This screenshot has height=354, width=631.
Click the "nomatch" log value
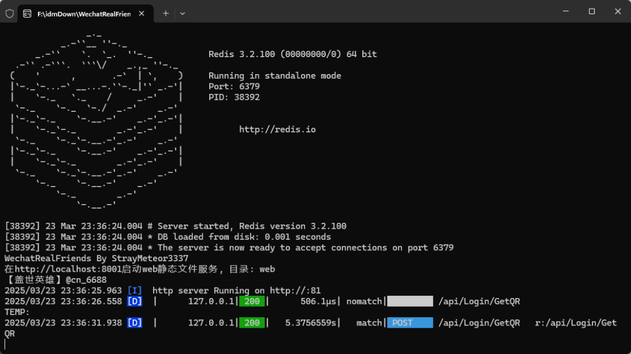(x=364, y=302)
